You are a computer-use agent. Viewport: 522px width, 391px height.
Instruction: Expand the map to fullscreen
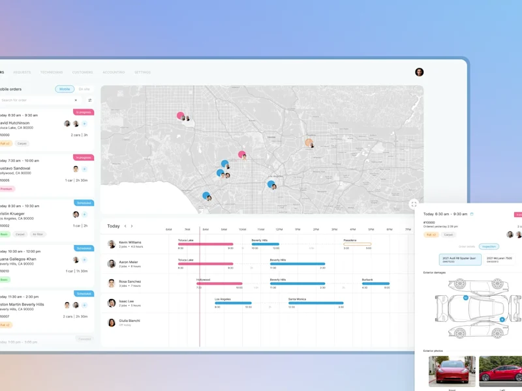414,204
